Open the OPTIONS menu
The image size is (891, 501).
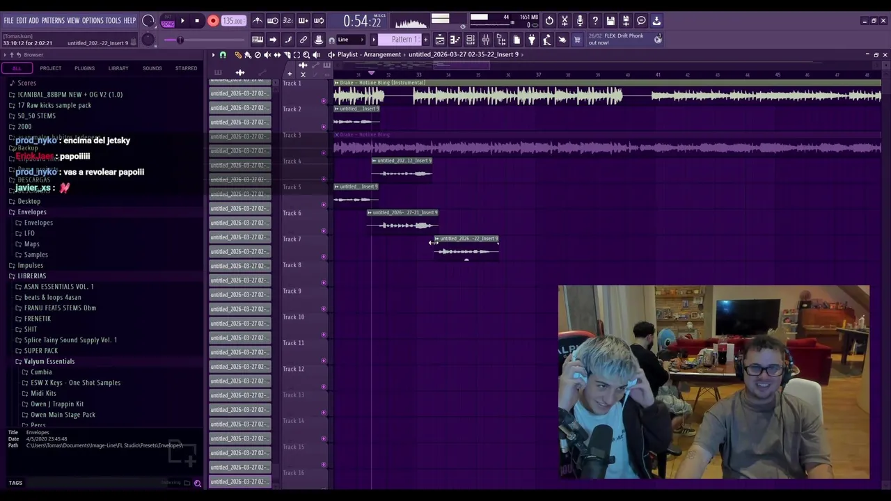(x=93, y=21)
